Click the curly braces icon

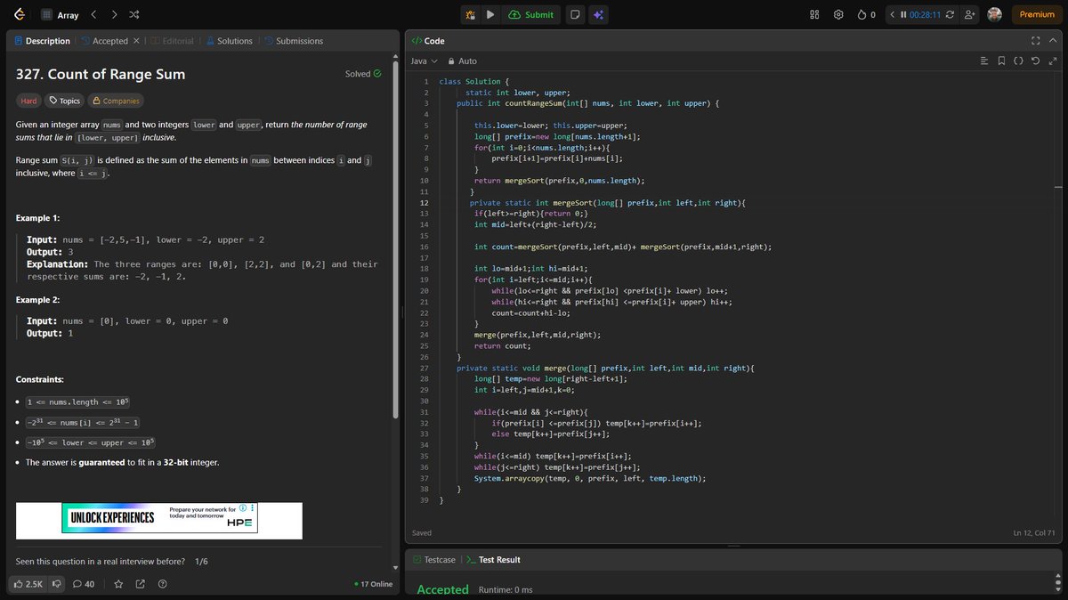point(1019,61)
